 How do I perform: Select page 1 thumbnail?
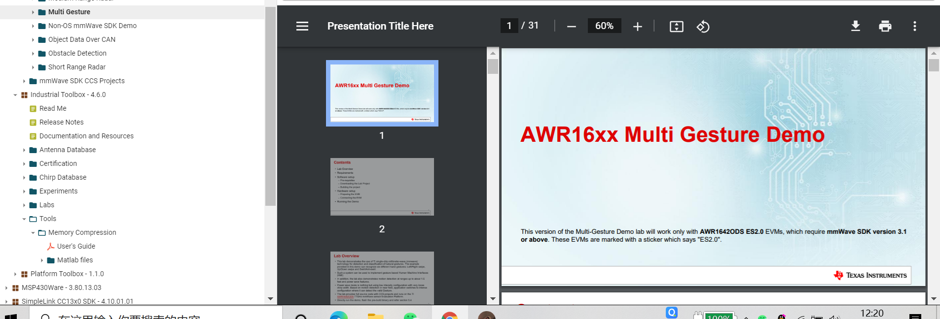pos(382,94)
